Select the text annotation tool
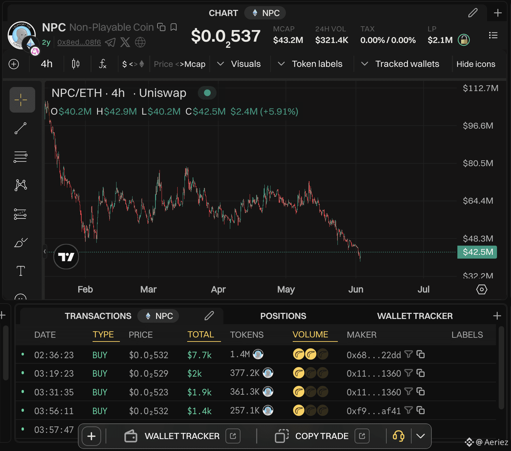511x451 pixels. coord(20,271)
